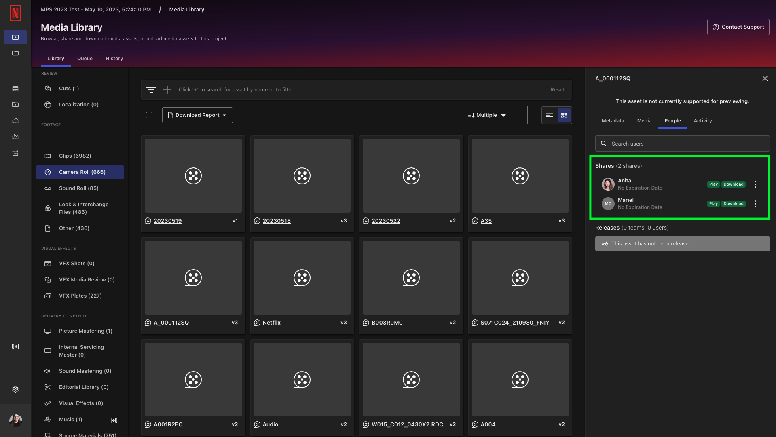Click the Search users input field
776x437 pixels.
pyautogui.click(x=682, y=144)
